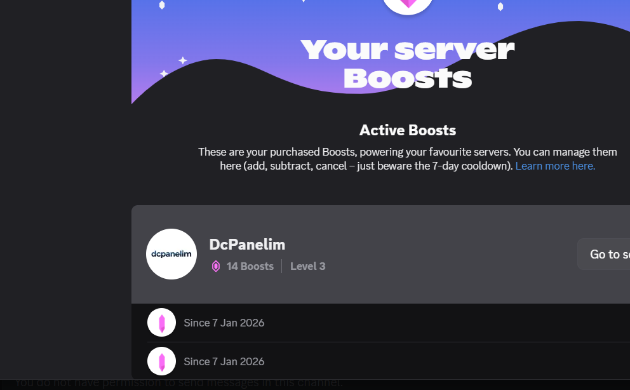Click the pink boost gem beside 14 Boosts
The height and width of the screenshot is (390, 630).
pos(216,266)
